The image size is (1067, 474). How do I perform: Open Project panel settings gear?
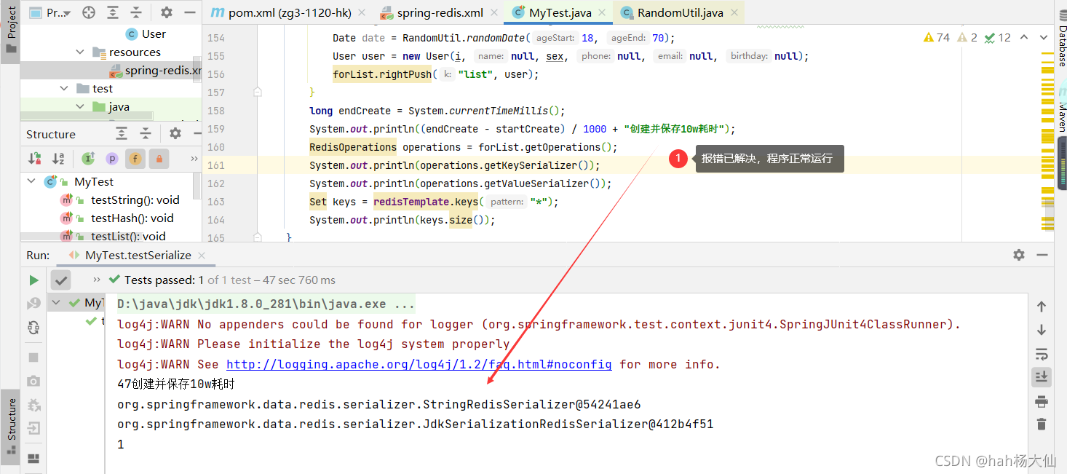point(166,12)
